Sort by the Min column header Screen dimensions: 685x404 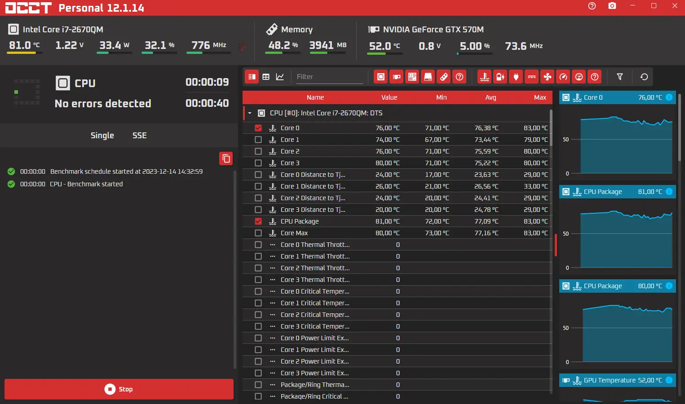click(x=442, y=97)
